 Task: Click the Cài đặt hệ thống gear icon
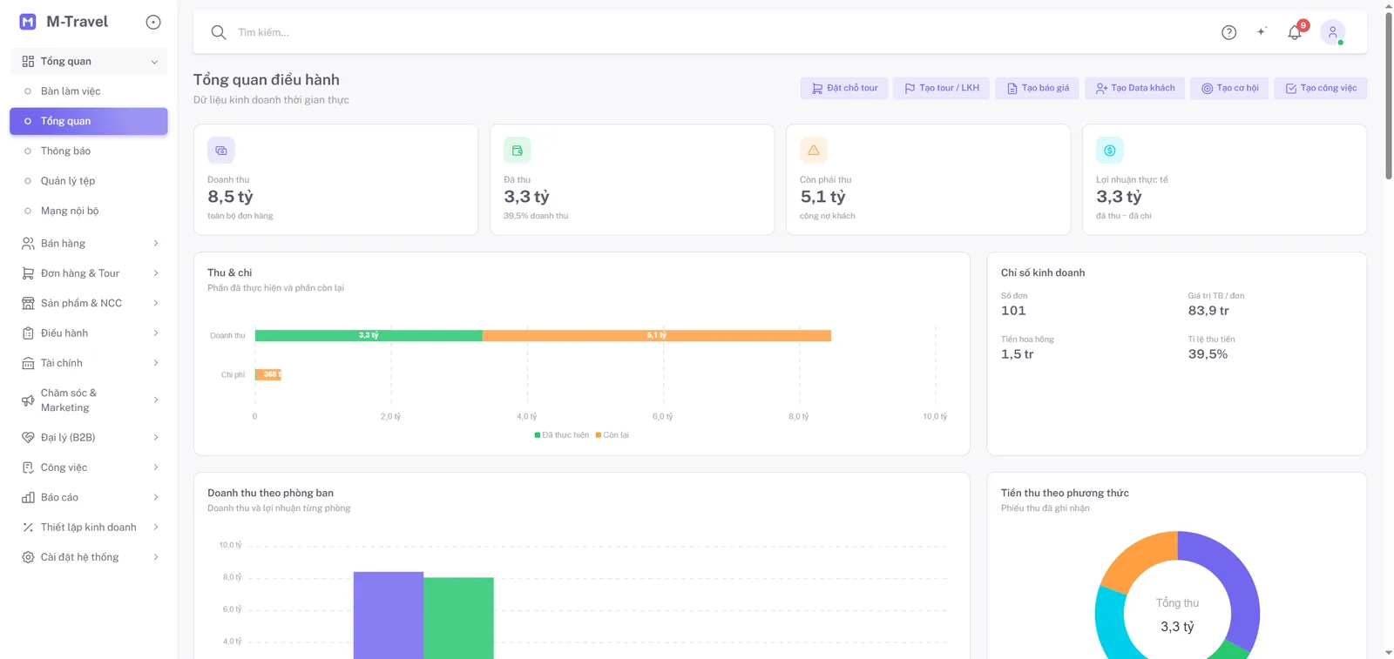[x=28, y=557]
